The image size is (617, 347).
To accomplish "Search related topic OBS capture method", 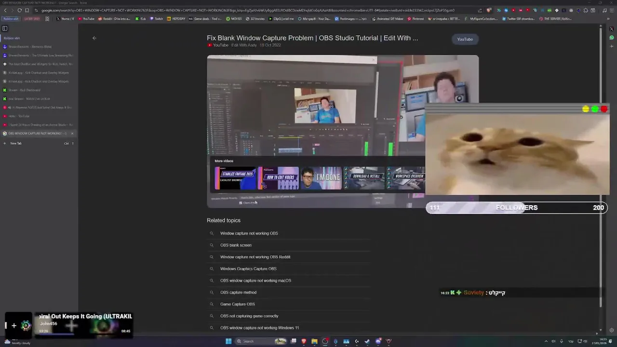I will (x=238, y=293).
